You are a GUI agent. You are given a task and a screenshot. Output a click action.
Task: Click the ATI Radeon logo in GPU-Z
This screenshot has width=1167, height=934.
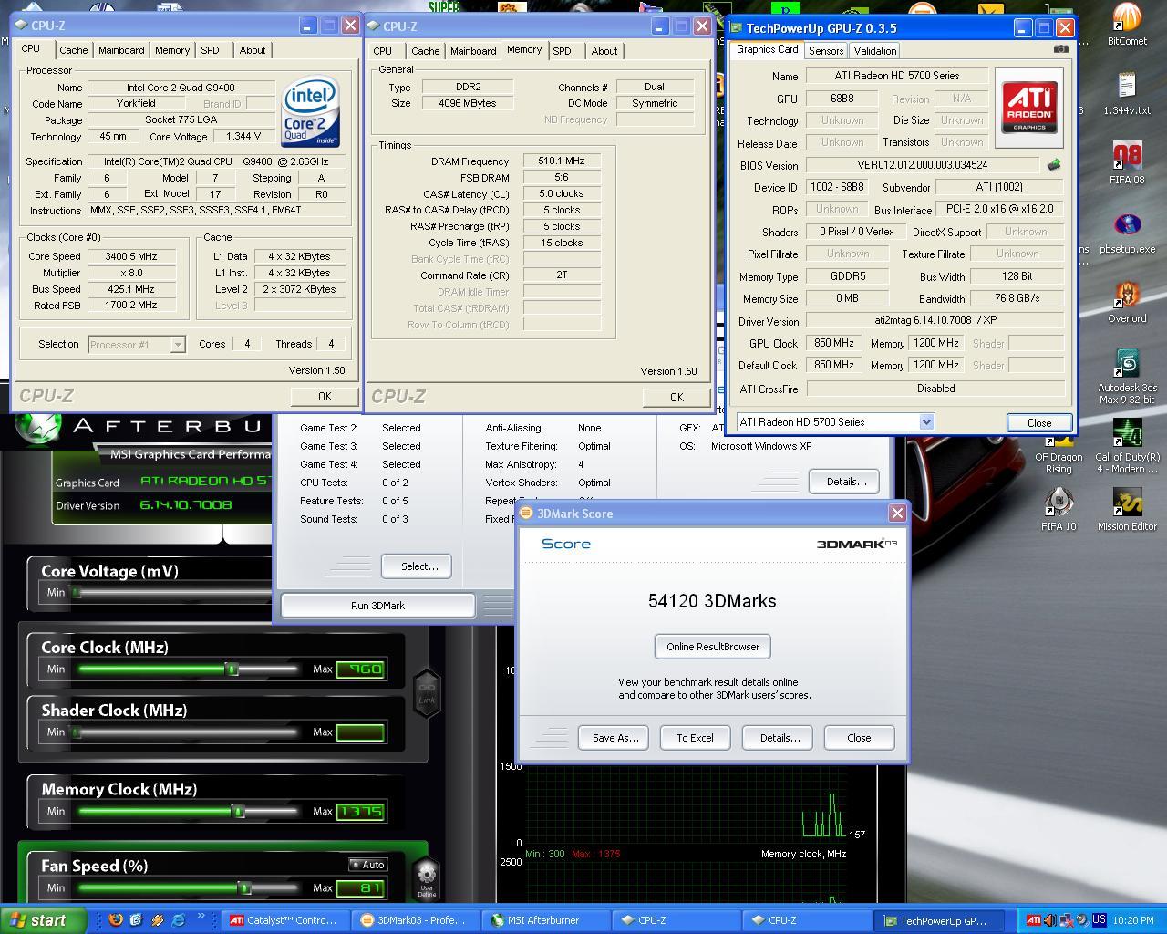tap(1029, 108)
